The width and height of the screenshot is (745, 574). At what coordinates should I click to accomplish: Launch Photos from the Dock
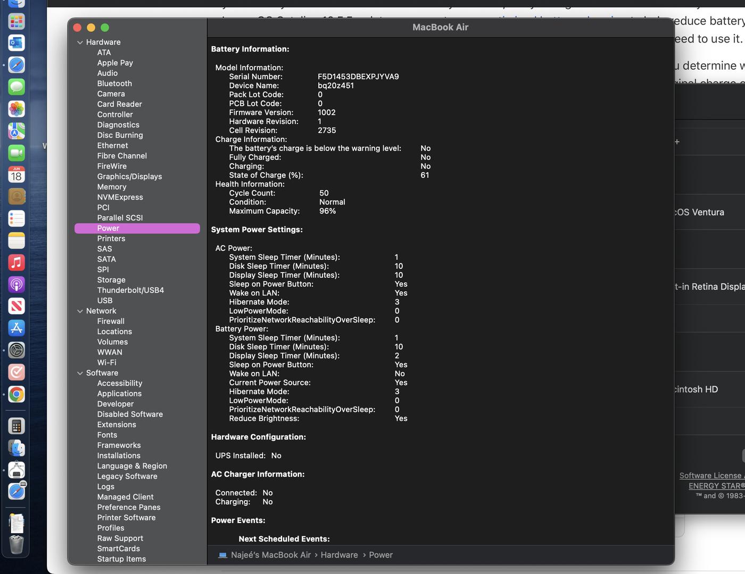pyautogui.click(x=16, y=109)
